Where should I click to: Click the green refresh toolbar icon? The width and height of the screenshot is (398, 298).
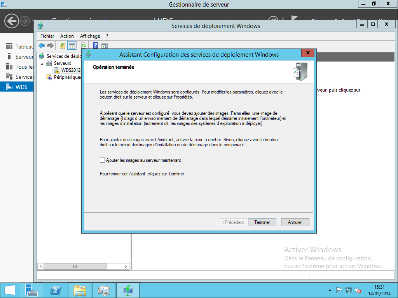[x=84, y=46]
